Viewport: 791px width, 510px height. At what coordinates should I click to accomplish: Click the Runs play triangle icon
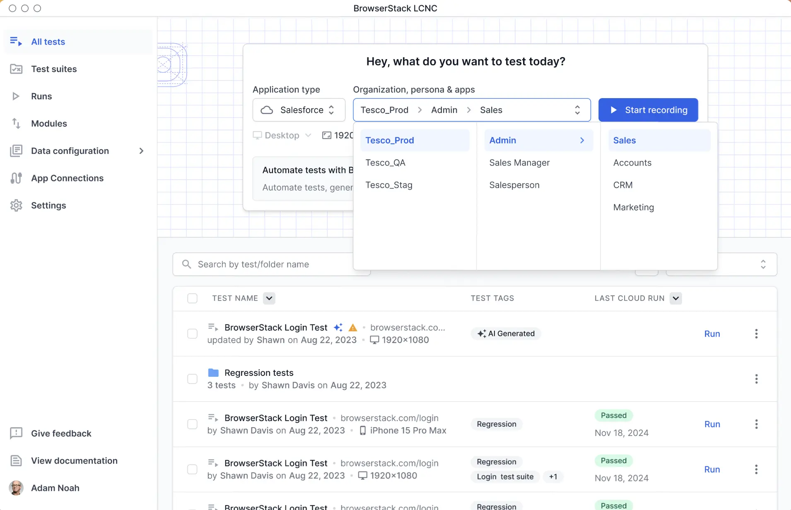pos(16,96)
